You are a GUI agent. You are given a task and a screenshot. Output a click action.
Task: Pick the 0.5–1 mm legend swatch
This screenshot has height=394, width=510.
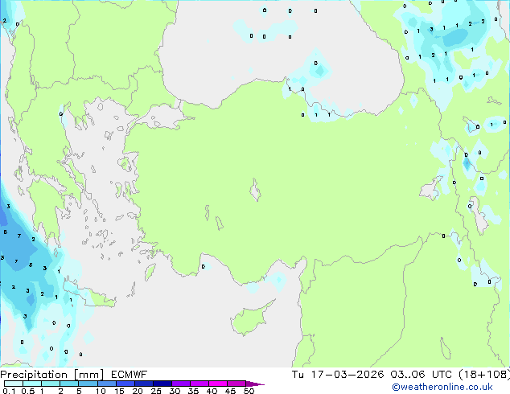32,384
